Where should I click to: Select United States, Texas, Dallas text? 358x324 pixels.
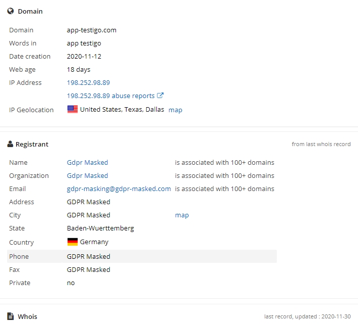(122, 109)
